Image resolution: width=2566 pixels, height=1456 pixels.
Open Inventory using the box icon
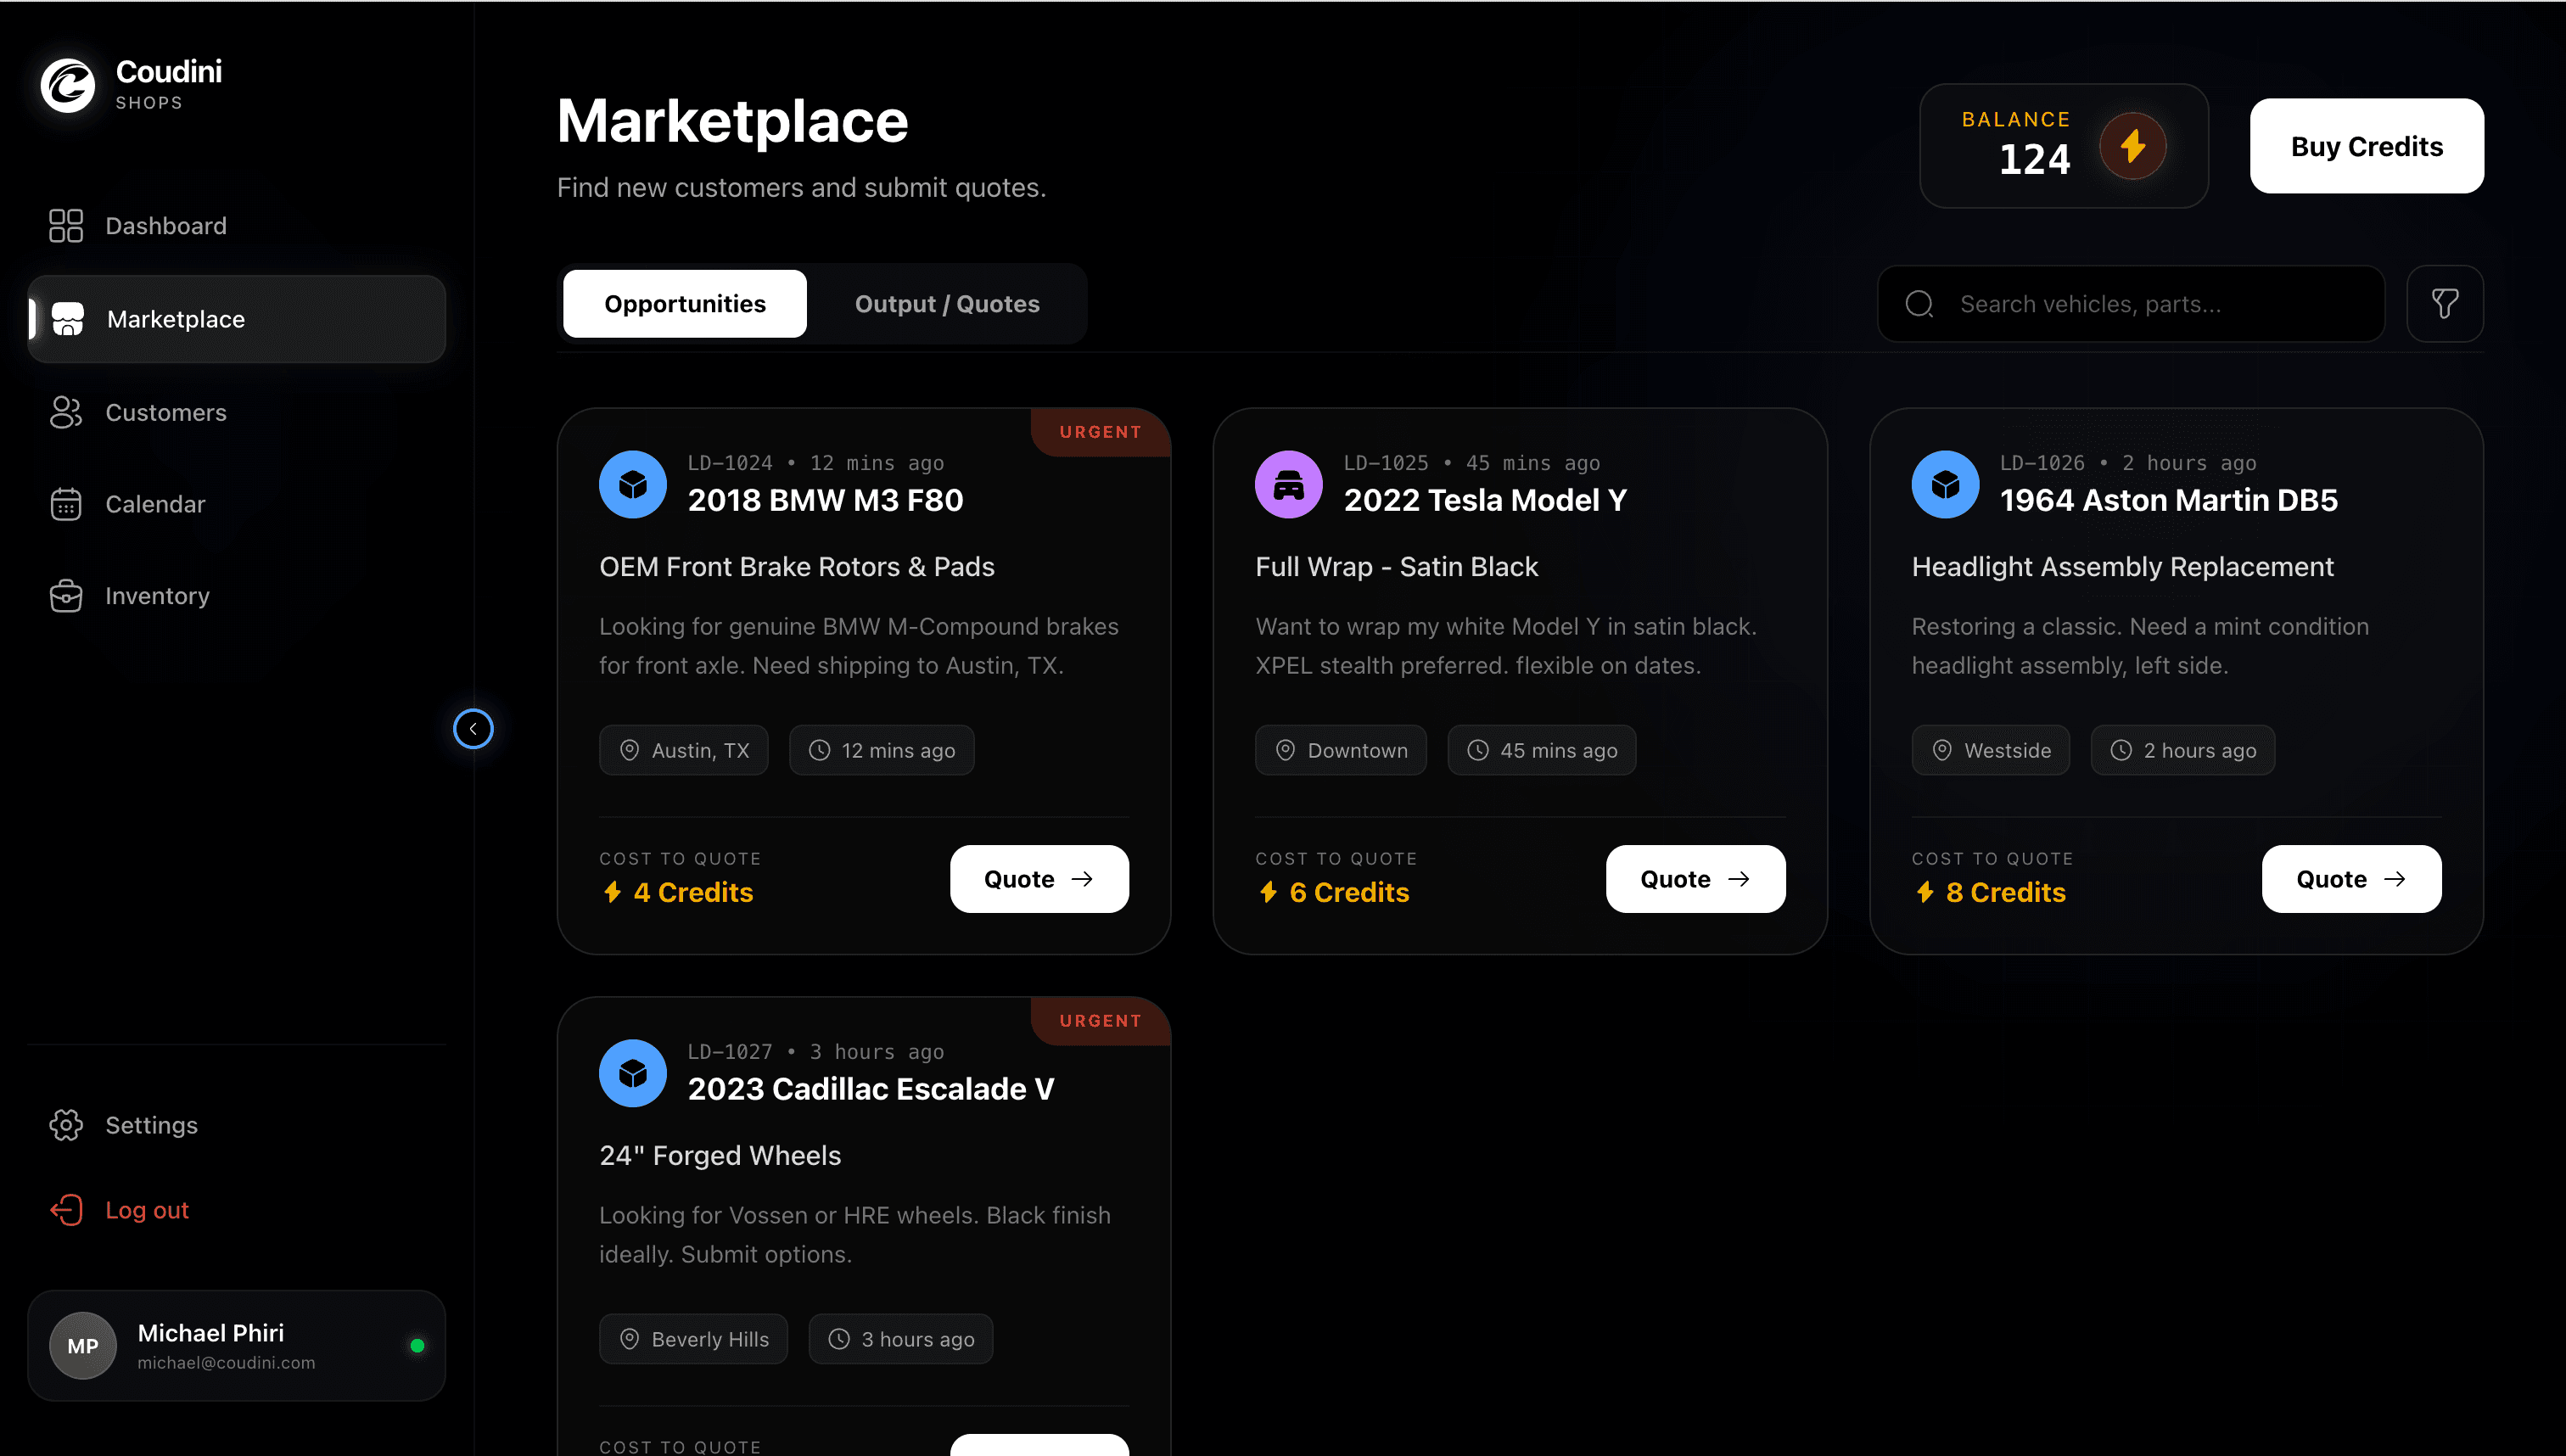[x=65, y=596]
